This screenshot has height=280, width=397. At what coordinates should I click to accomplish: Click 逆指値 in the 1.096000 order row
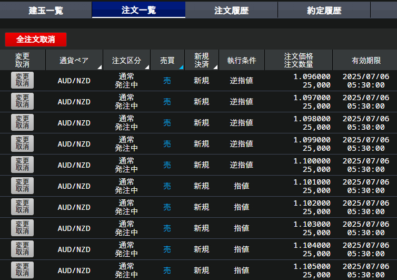tap(242, 81)
